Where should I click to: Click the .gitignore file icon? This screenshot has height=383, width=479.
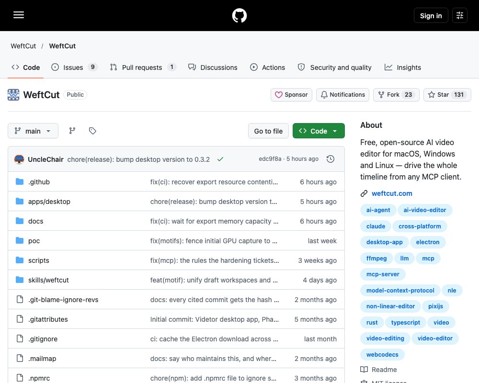point(20,338)
